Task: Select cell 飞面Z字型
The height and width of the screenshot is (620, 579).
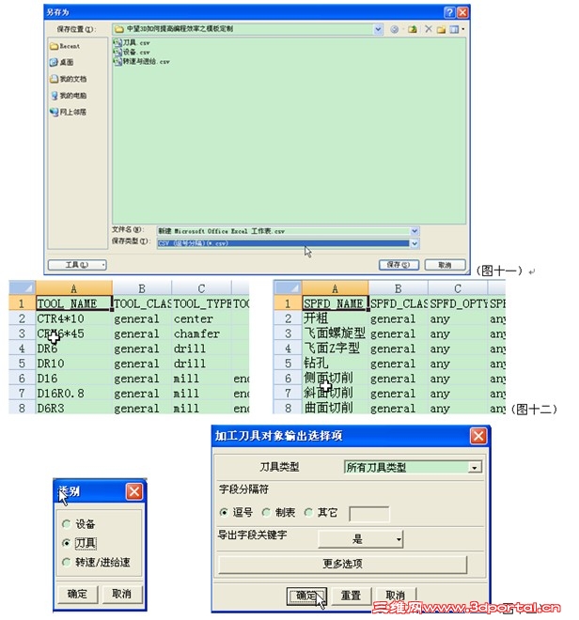Action: [x=335, y=349]
